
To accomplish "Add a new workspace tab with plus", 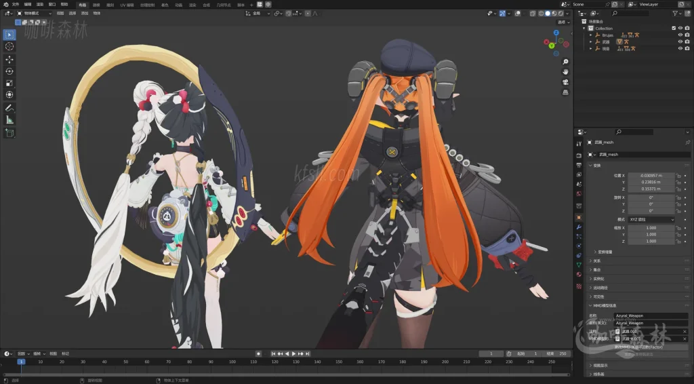I will click(x=251, y=5).
